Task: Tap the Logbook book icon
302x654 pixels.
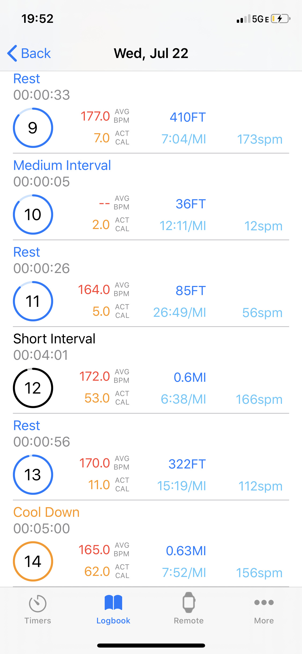Action: pos(113,602)
